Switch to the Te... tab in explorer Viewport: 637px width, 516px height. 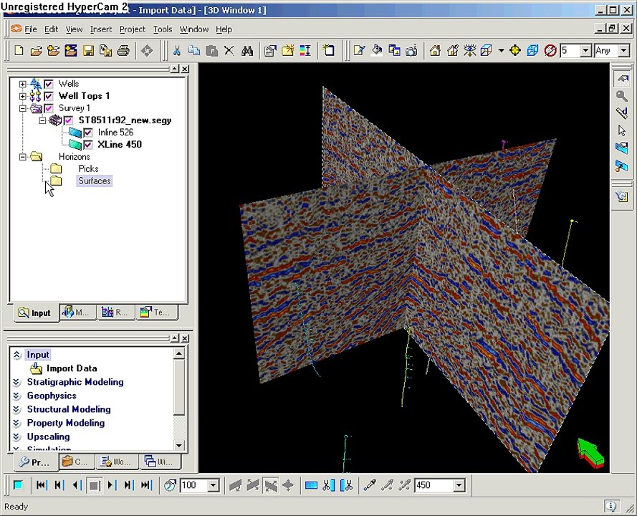coord(156,312)
